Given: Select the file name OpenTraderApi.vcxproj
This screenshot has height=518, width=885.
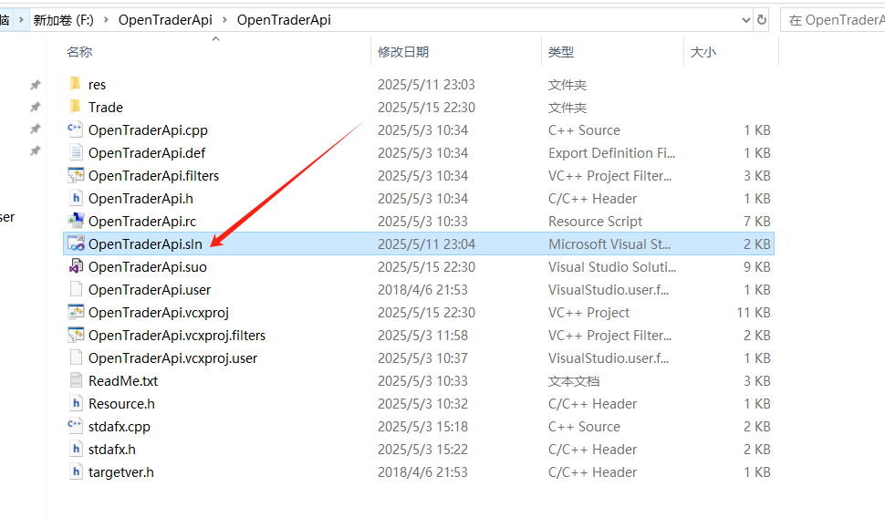Looking at the screenshot, I should (x=159, y=312).
